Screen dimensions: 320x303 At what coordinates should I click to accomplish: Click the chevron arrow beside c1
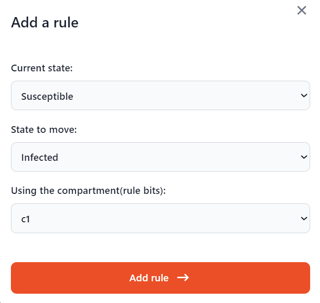(304, 218)
